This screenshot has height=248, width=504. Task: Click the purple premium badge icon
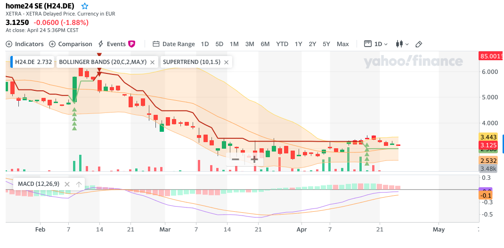tap(132, 44)
